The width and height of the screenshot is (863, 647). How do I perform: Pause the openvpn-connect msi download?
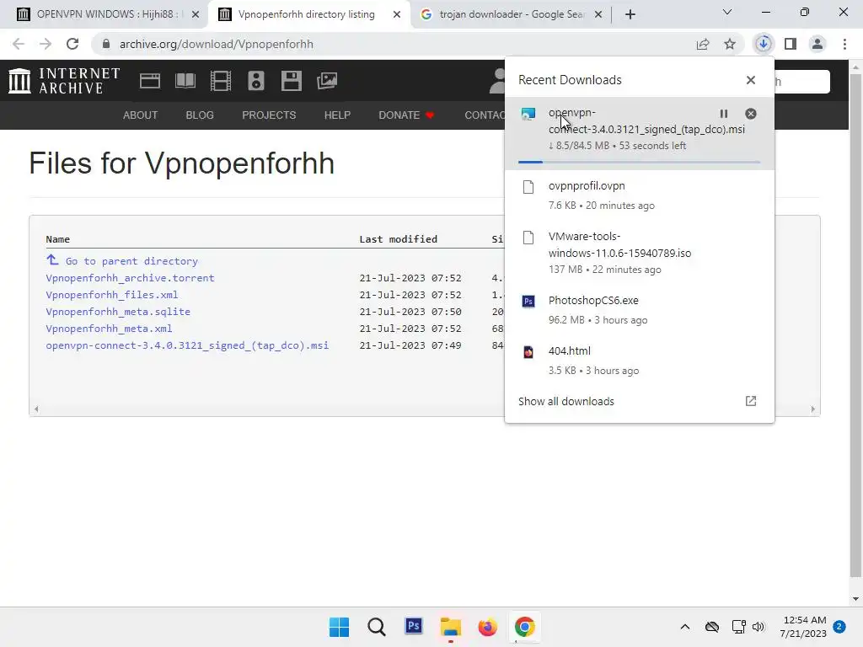724,114
